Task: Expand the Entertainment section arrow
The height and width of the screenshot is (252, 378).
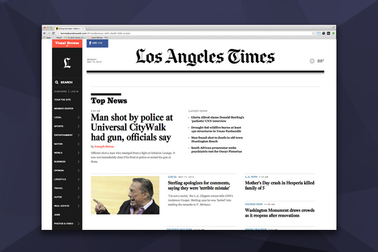Action: (x=79, y=135)
